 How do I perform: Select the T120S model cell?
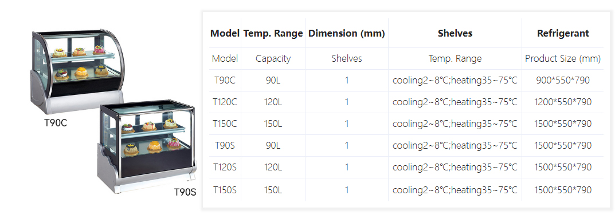click(225, 167)
